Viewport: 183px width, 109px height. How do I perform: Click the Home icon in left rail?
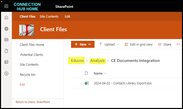pos(6,18)
